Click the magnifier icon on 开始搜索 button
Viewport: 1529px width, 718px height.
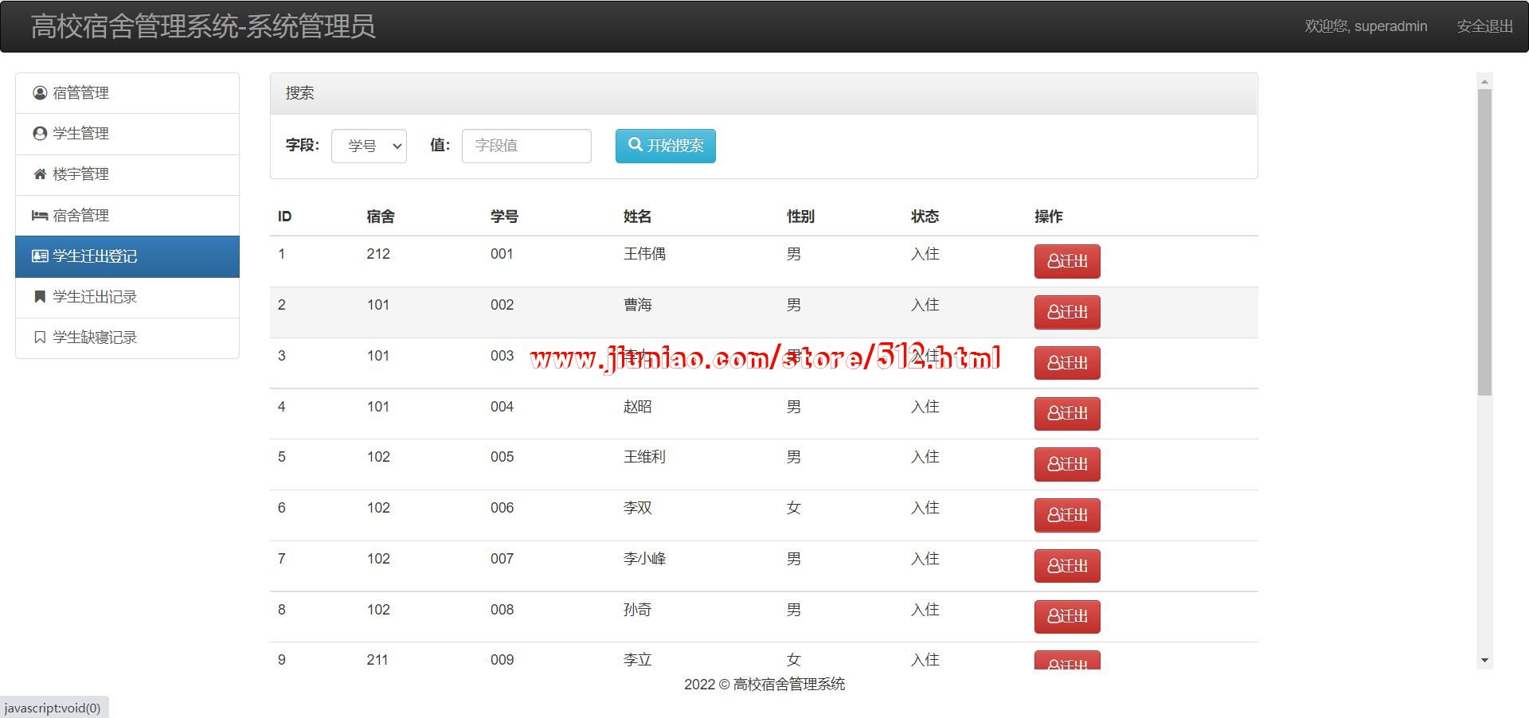click(x=635, y=145)
